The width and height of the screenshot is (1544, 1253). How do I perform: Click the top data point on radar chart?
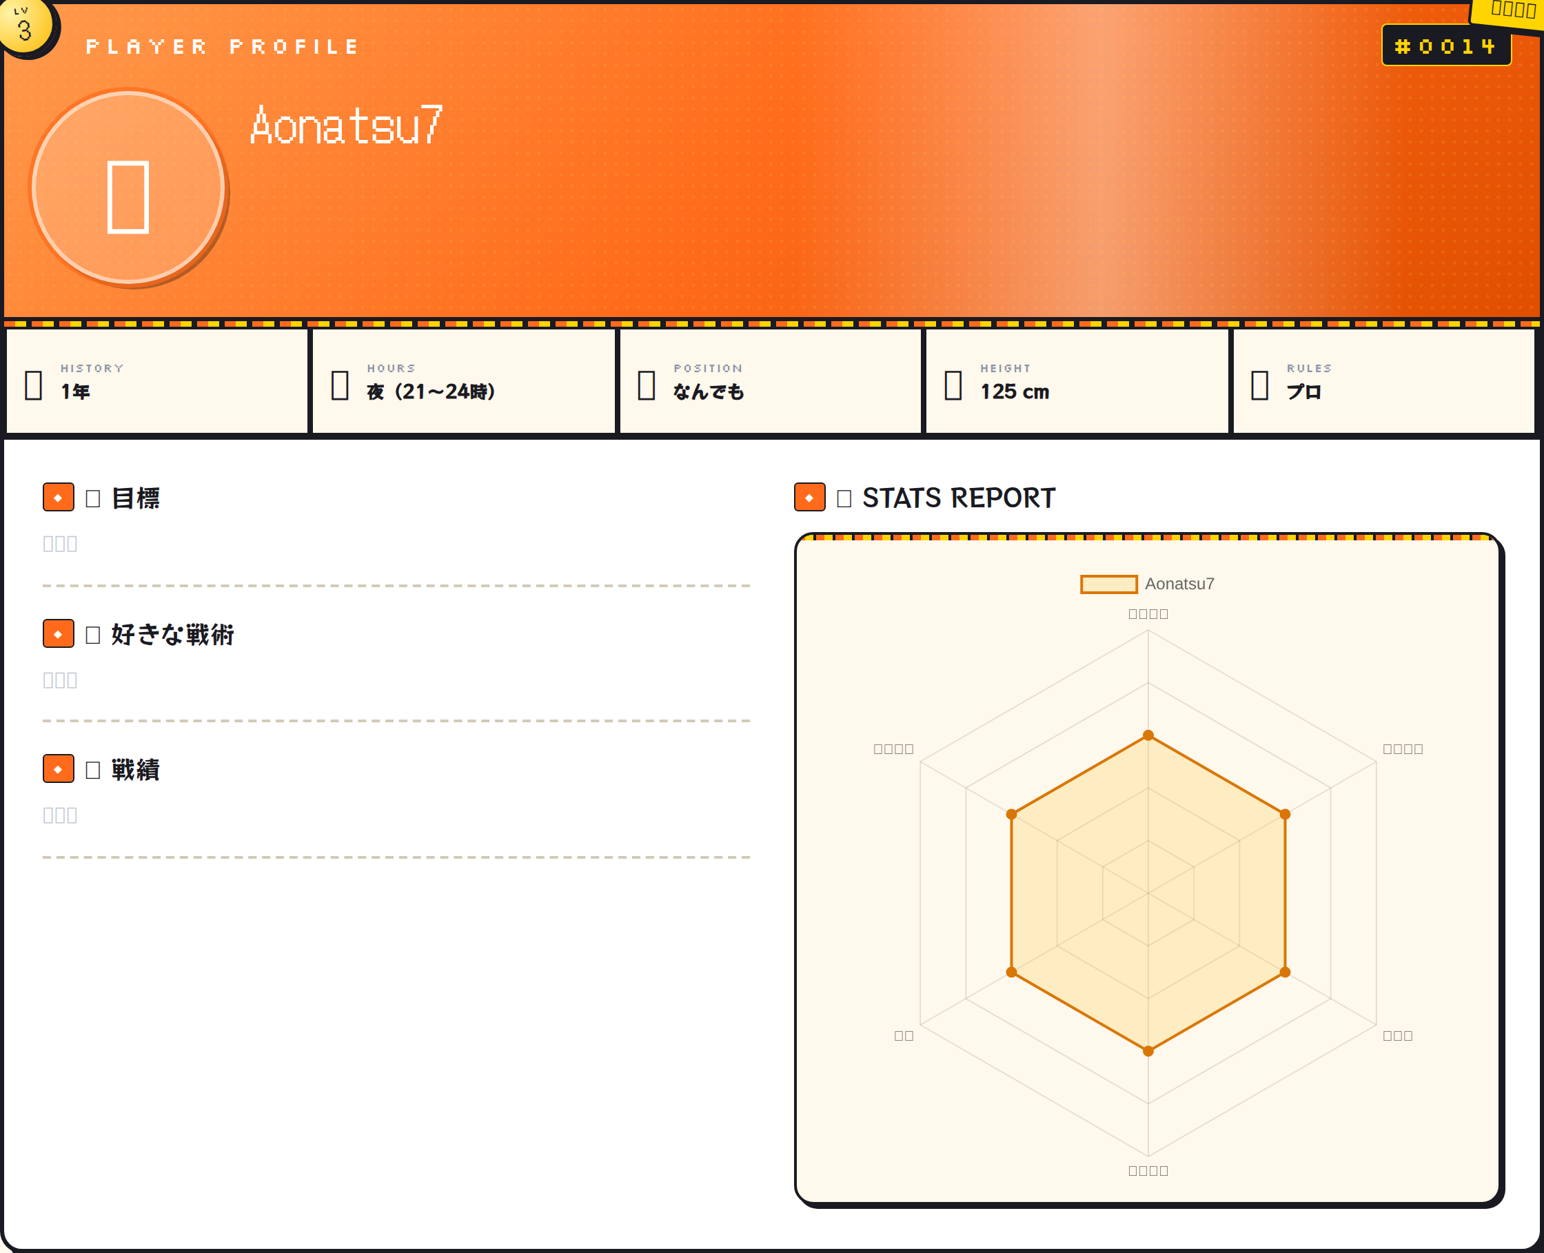point(1148,735)
